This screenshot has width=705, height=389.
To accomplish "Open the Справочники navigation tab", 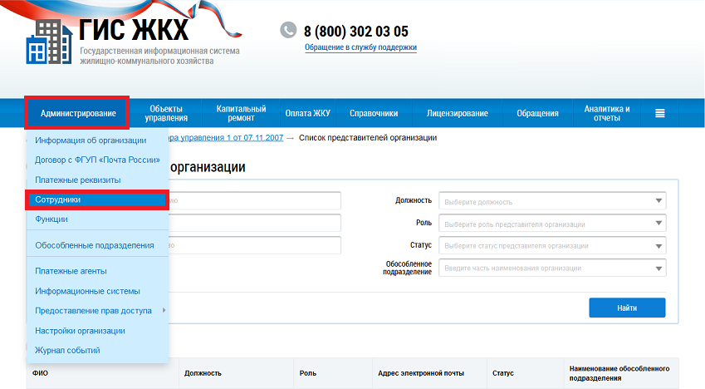I will pyautogui.click(x=374, y=113).
